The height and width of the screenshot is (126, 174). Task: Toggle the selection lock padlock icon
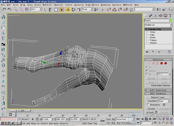click(x=33, y=119)
